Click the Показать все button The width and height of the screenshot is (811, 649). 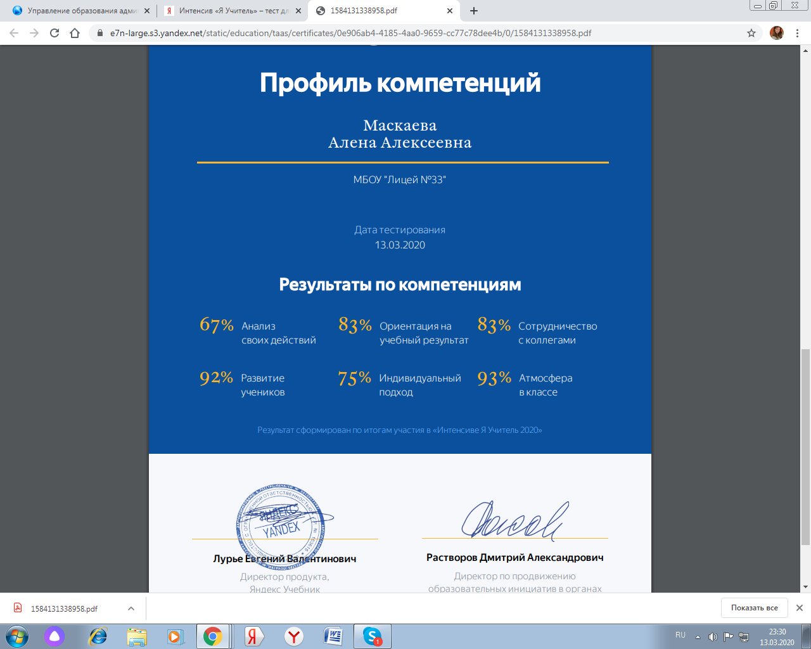(754, 608)
